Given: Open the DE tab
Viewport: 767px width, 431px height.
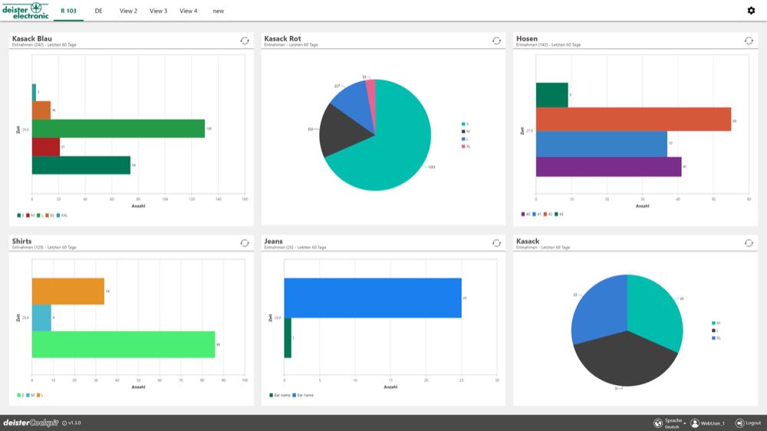Looking at the screenshot, I should (98, 11).
